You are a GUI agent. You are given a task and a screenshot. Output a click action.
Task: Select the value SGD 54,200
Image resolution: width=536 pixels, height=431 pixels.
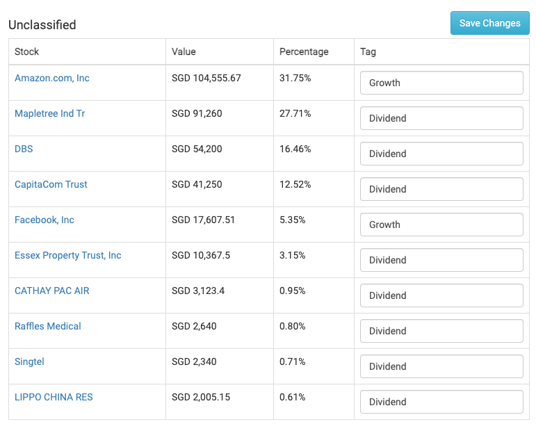(x=197, y=149)
